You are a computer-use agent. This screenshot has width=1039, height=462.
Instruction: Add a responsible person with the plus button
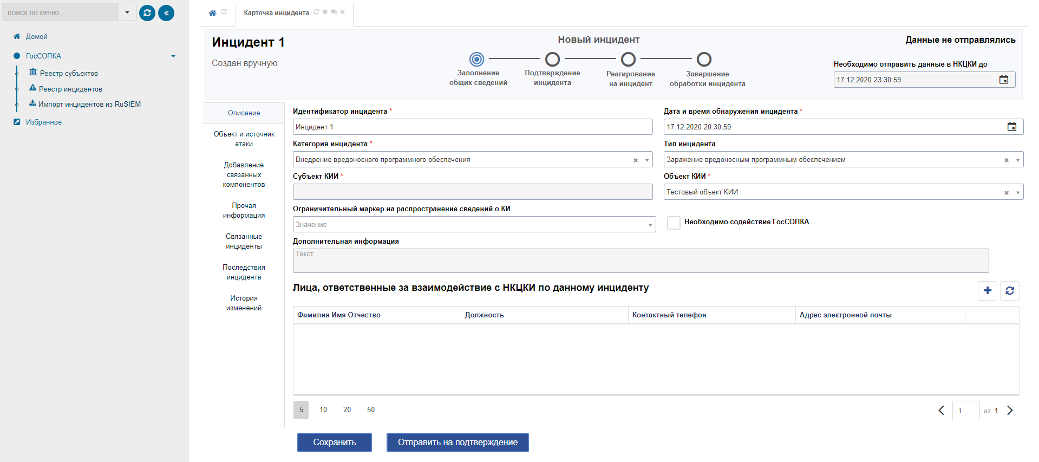click(988, 291)
